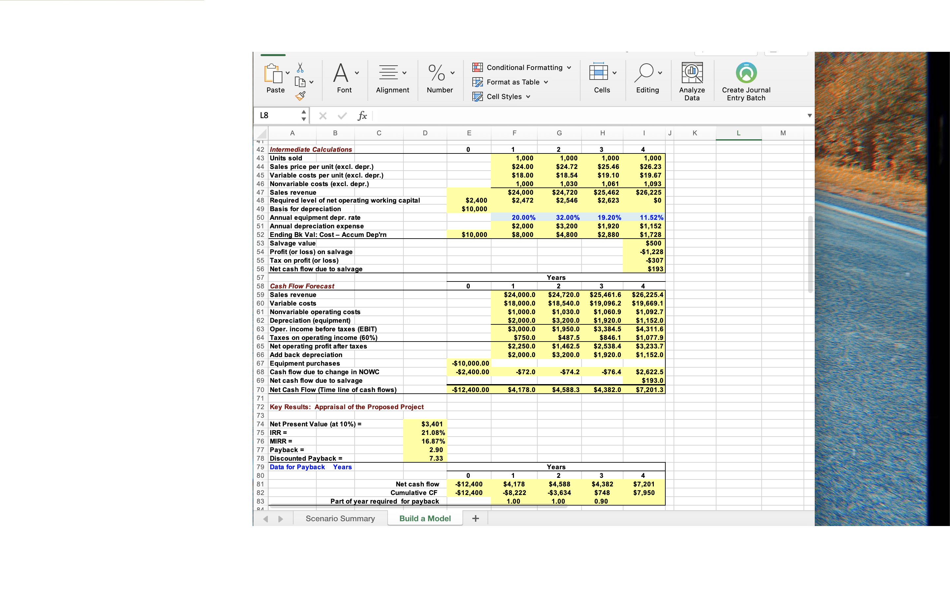Go to previous sheet arrow
950x594 pixels.
266,518
